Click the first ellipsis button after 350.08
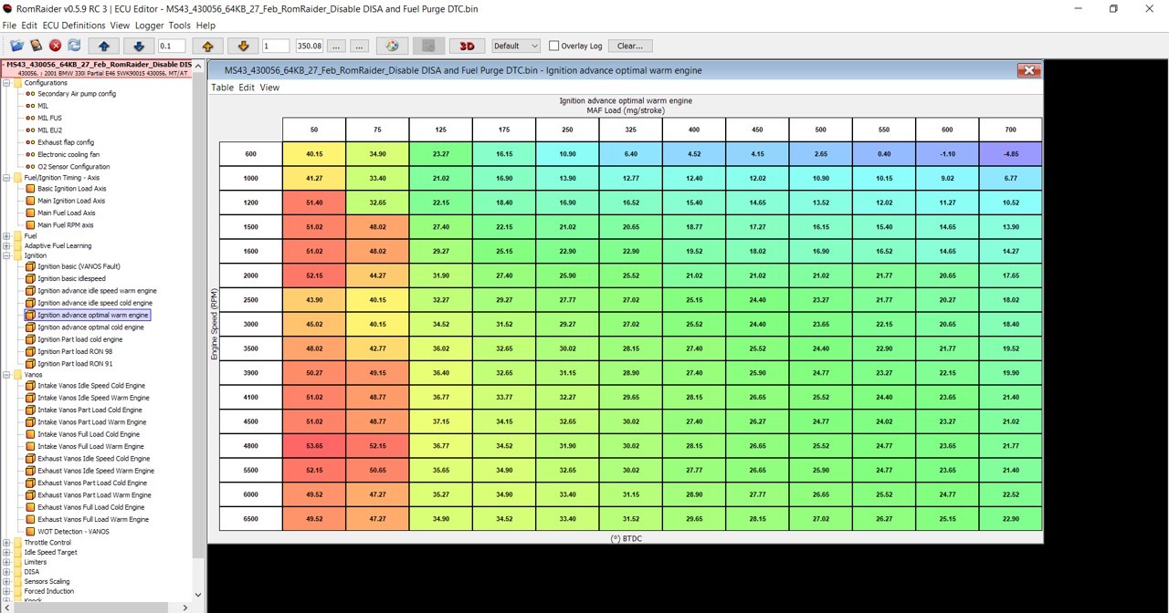This screenshot has height=613, width=1169. point(336,46)
